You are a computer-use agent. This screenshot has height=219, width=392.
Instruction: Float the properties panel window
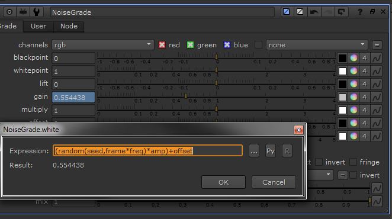(x=372, y=11)
